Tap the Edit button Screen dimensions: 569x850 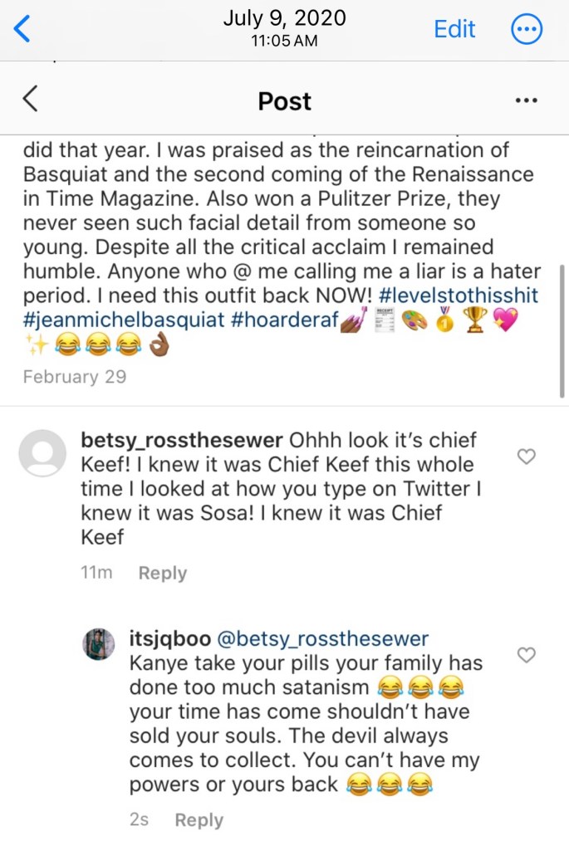(x=454, y=29)
